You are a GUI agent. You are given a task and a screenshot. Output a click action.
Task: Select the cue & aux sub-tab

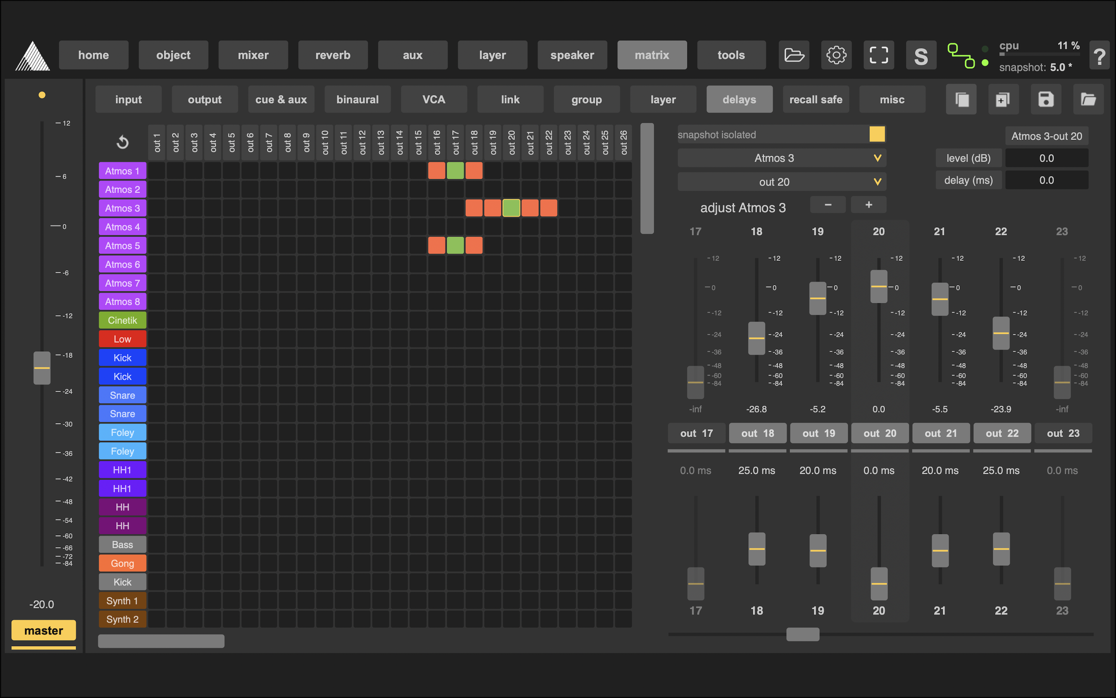coord(281,99)
